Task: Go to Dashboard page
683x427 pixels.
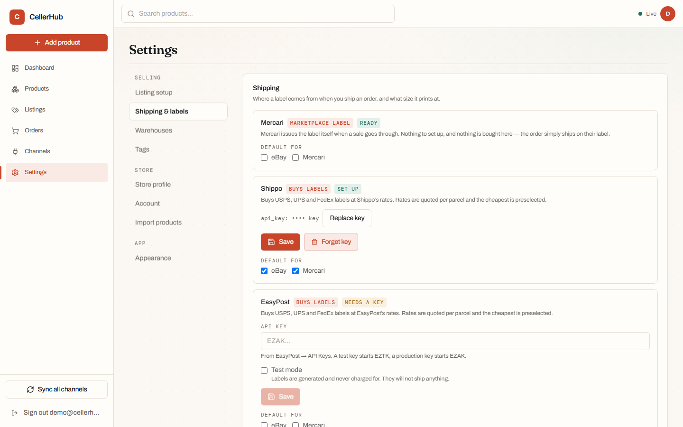Action: [x=57, y=68]
